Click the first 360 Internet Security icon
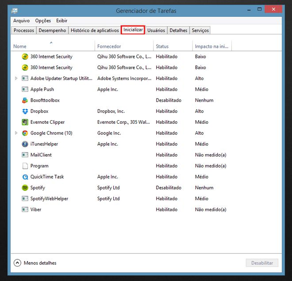Image resolution: width=292 pixels, height=281 pixels. coord(25,57)
